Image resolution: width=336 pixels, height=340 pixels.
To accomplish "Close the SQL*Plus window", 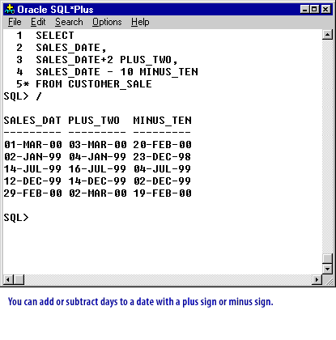I will click(x=325, y=10).
